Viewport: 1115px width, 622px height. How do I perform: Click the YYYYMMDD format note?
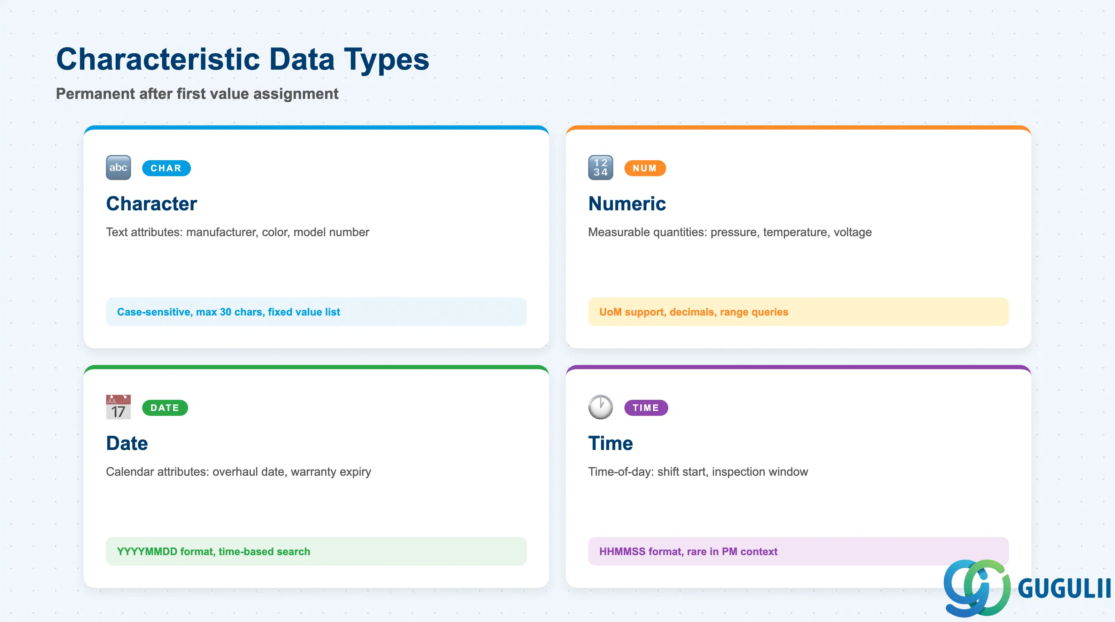pyautogui.click(x=316, y=552)
